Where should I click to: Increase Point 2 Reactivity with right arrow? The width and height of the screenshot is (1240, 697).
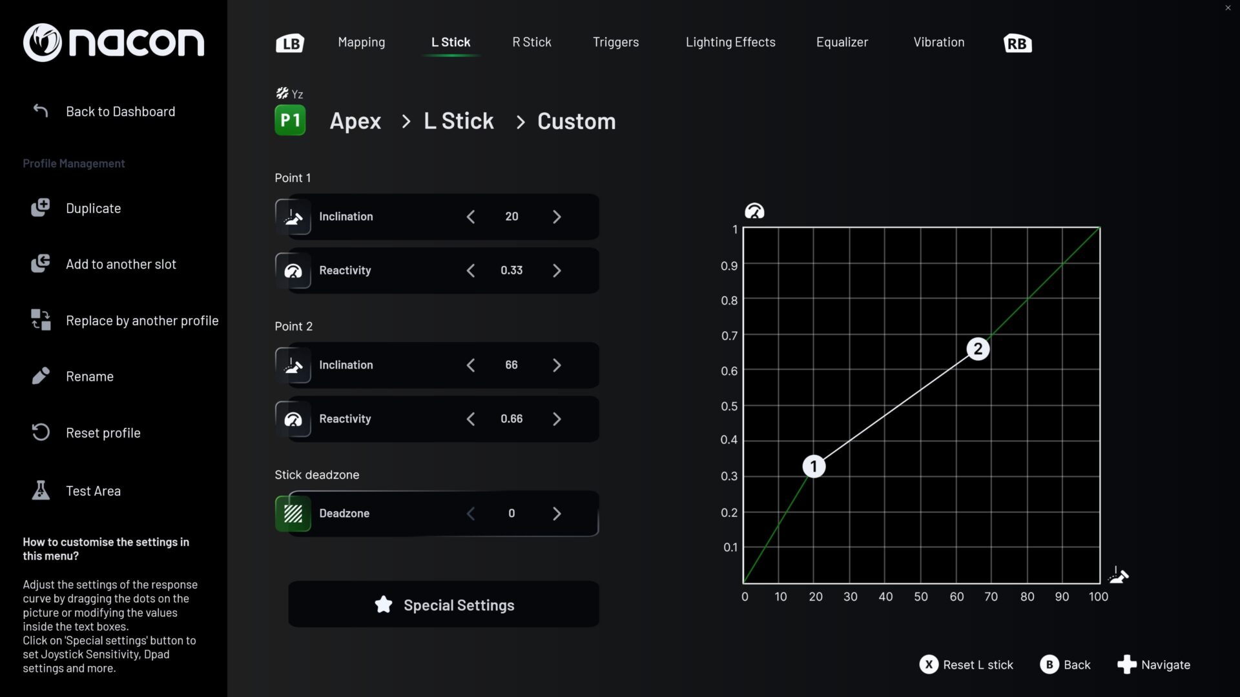pos(557,419)
